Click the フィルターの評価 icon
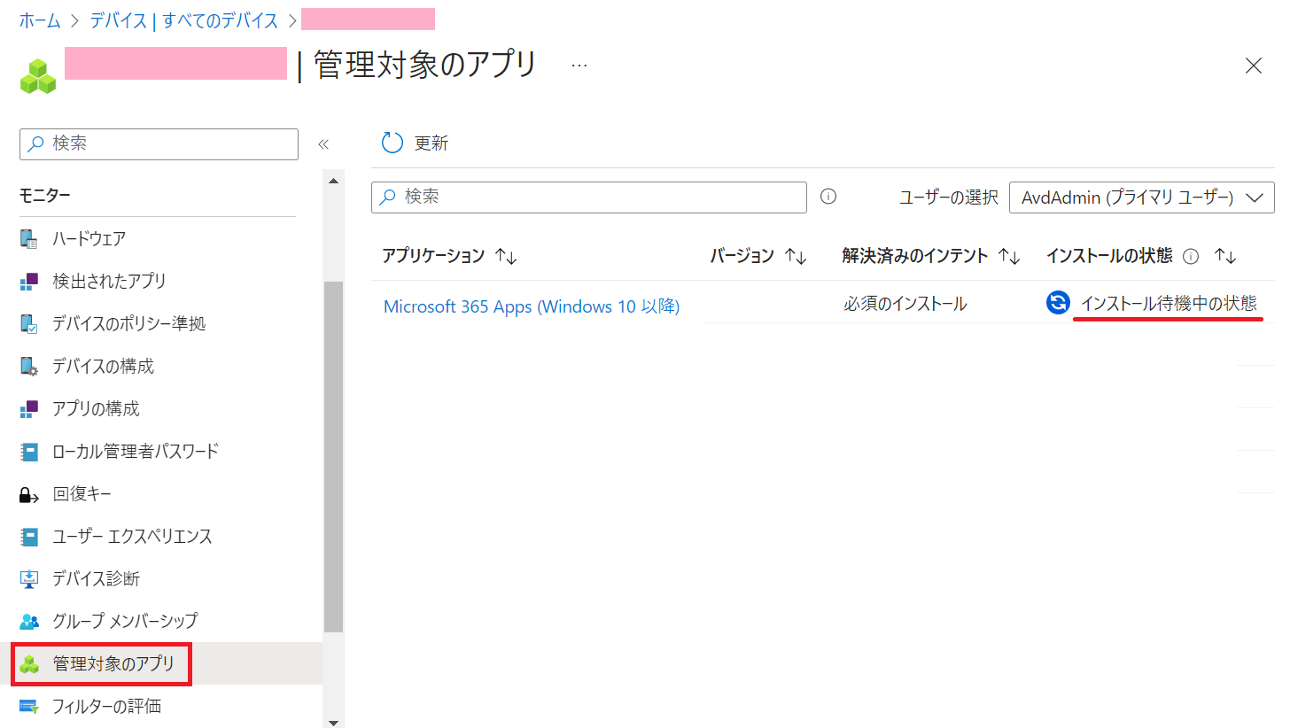This screenshot has width=1290, height=728. coord(29,707)
